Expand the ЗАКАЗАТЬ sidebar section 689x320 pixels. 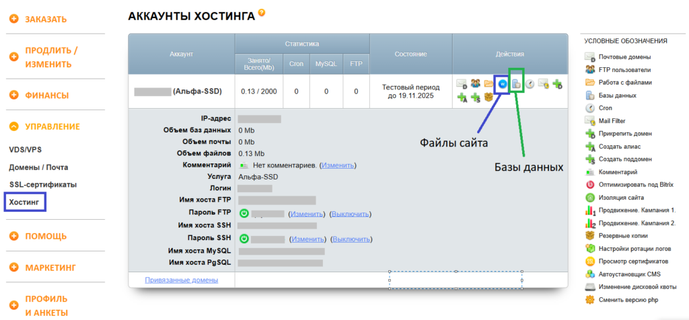pyautogui.click(x=45, y=19)
